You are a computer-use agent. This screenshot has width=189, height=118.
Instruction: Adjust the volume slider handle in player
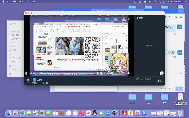click(129, 73)
